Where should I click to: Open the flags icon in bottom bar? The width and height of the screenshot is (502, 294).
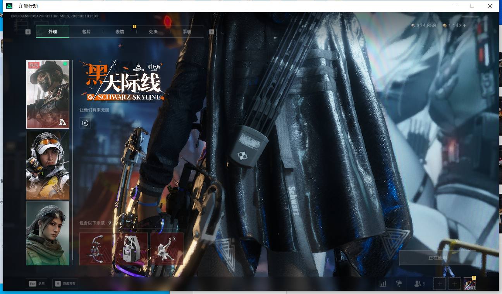point(399,284)
